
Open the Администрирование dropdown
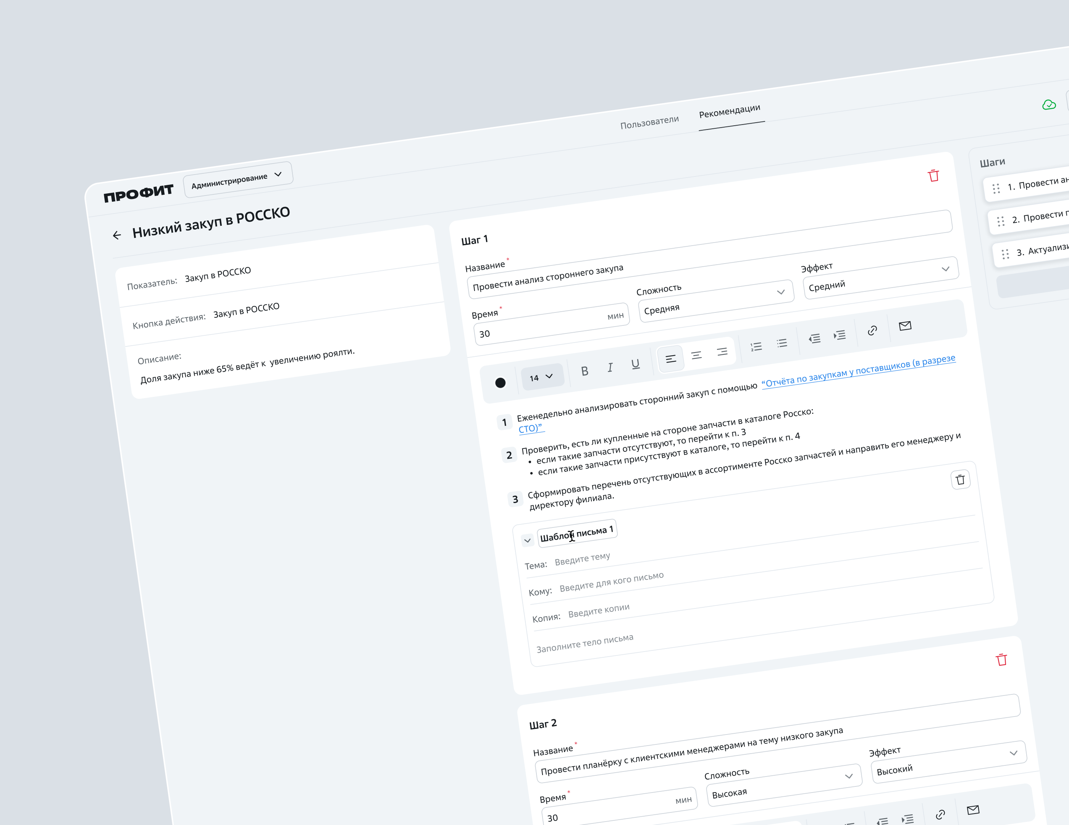click(238, 180)
